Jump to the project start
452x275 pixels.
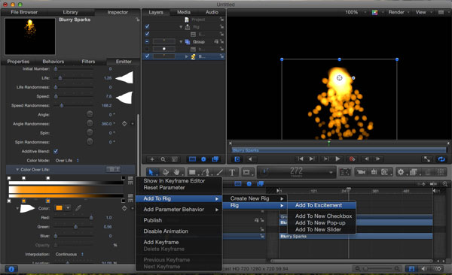tap(301, 159)
